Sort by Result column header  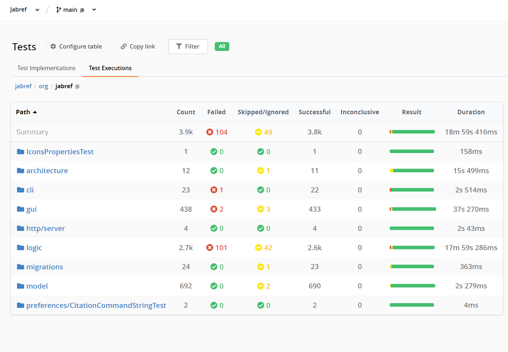(412, 112)
